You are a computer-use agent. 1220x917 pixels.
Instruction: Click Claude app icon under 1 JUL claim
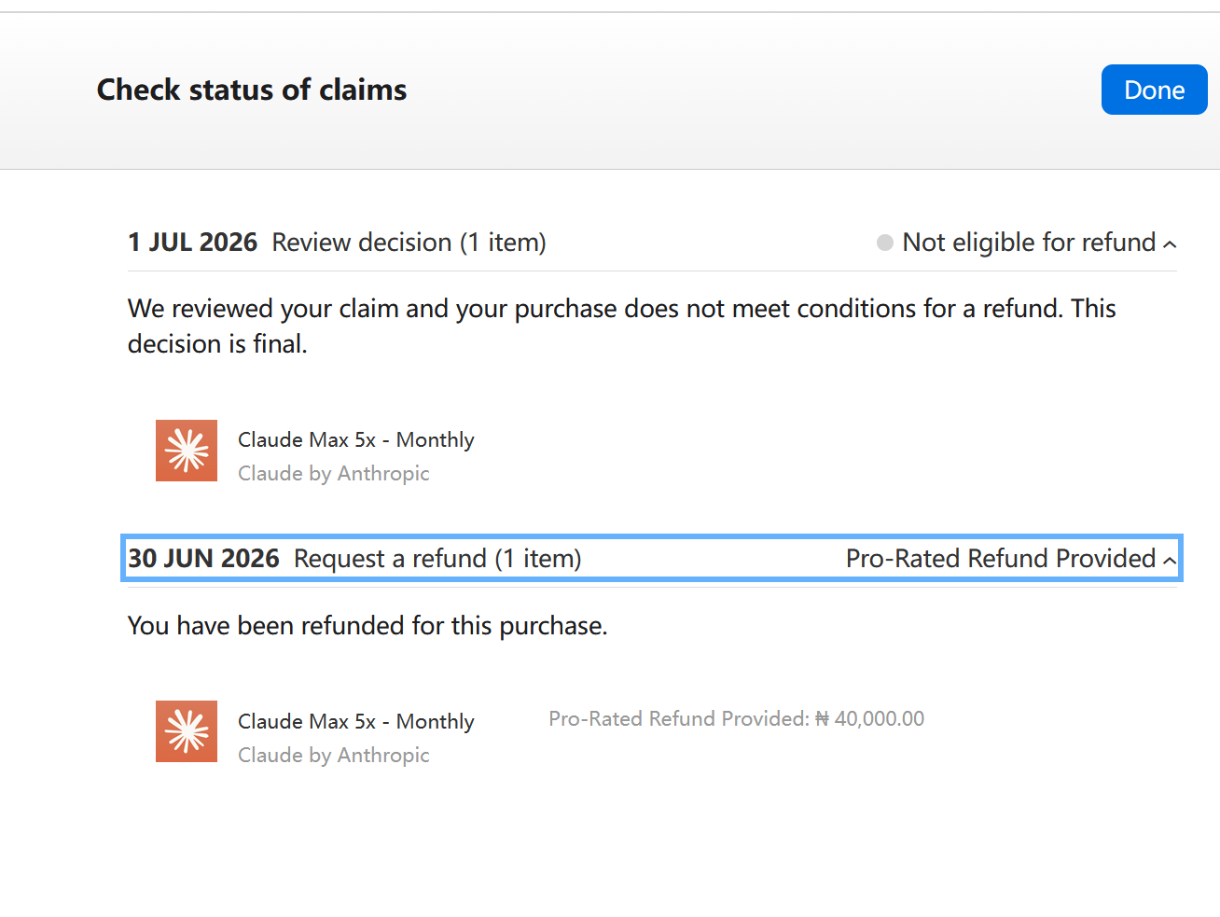point(187,451)
